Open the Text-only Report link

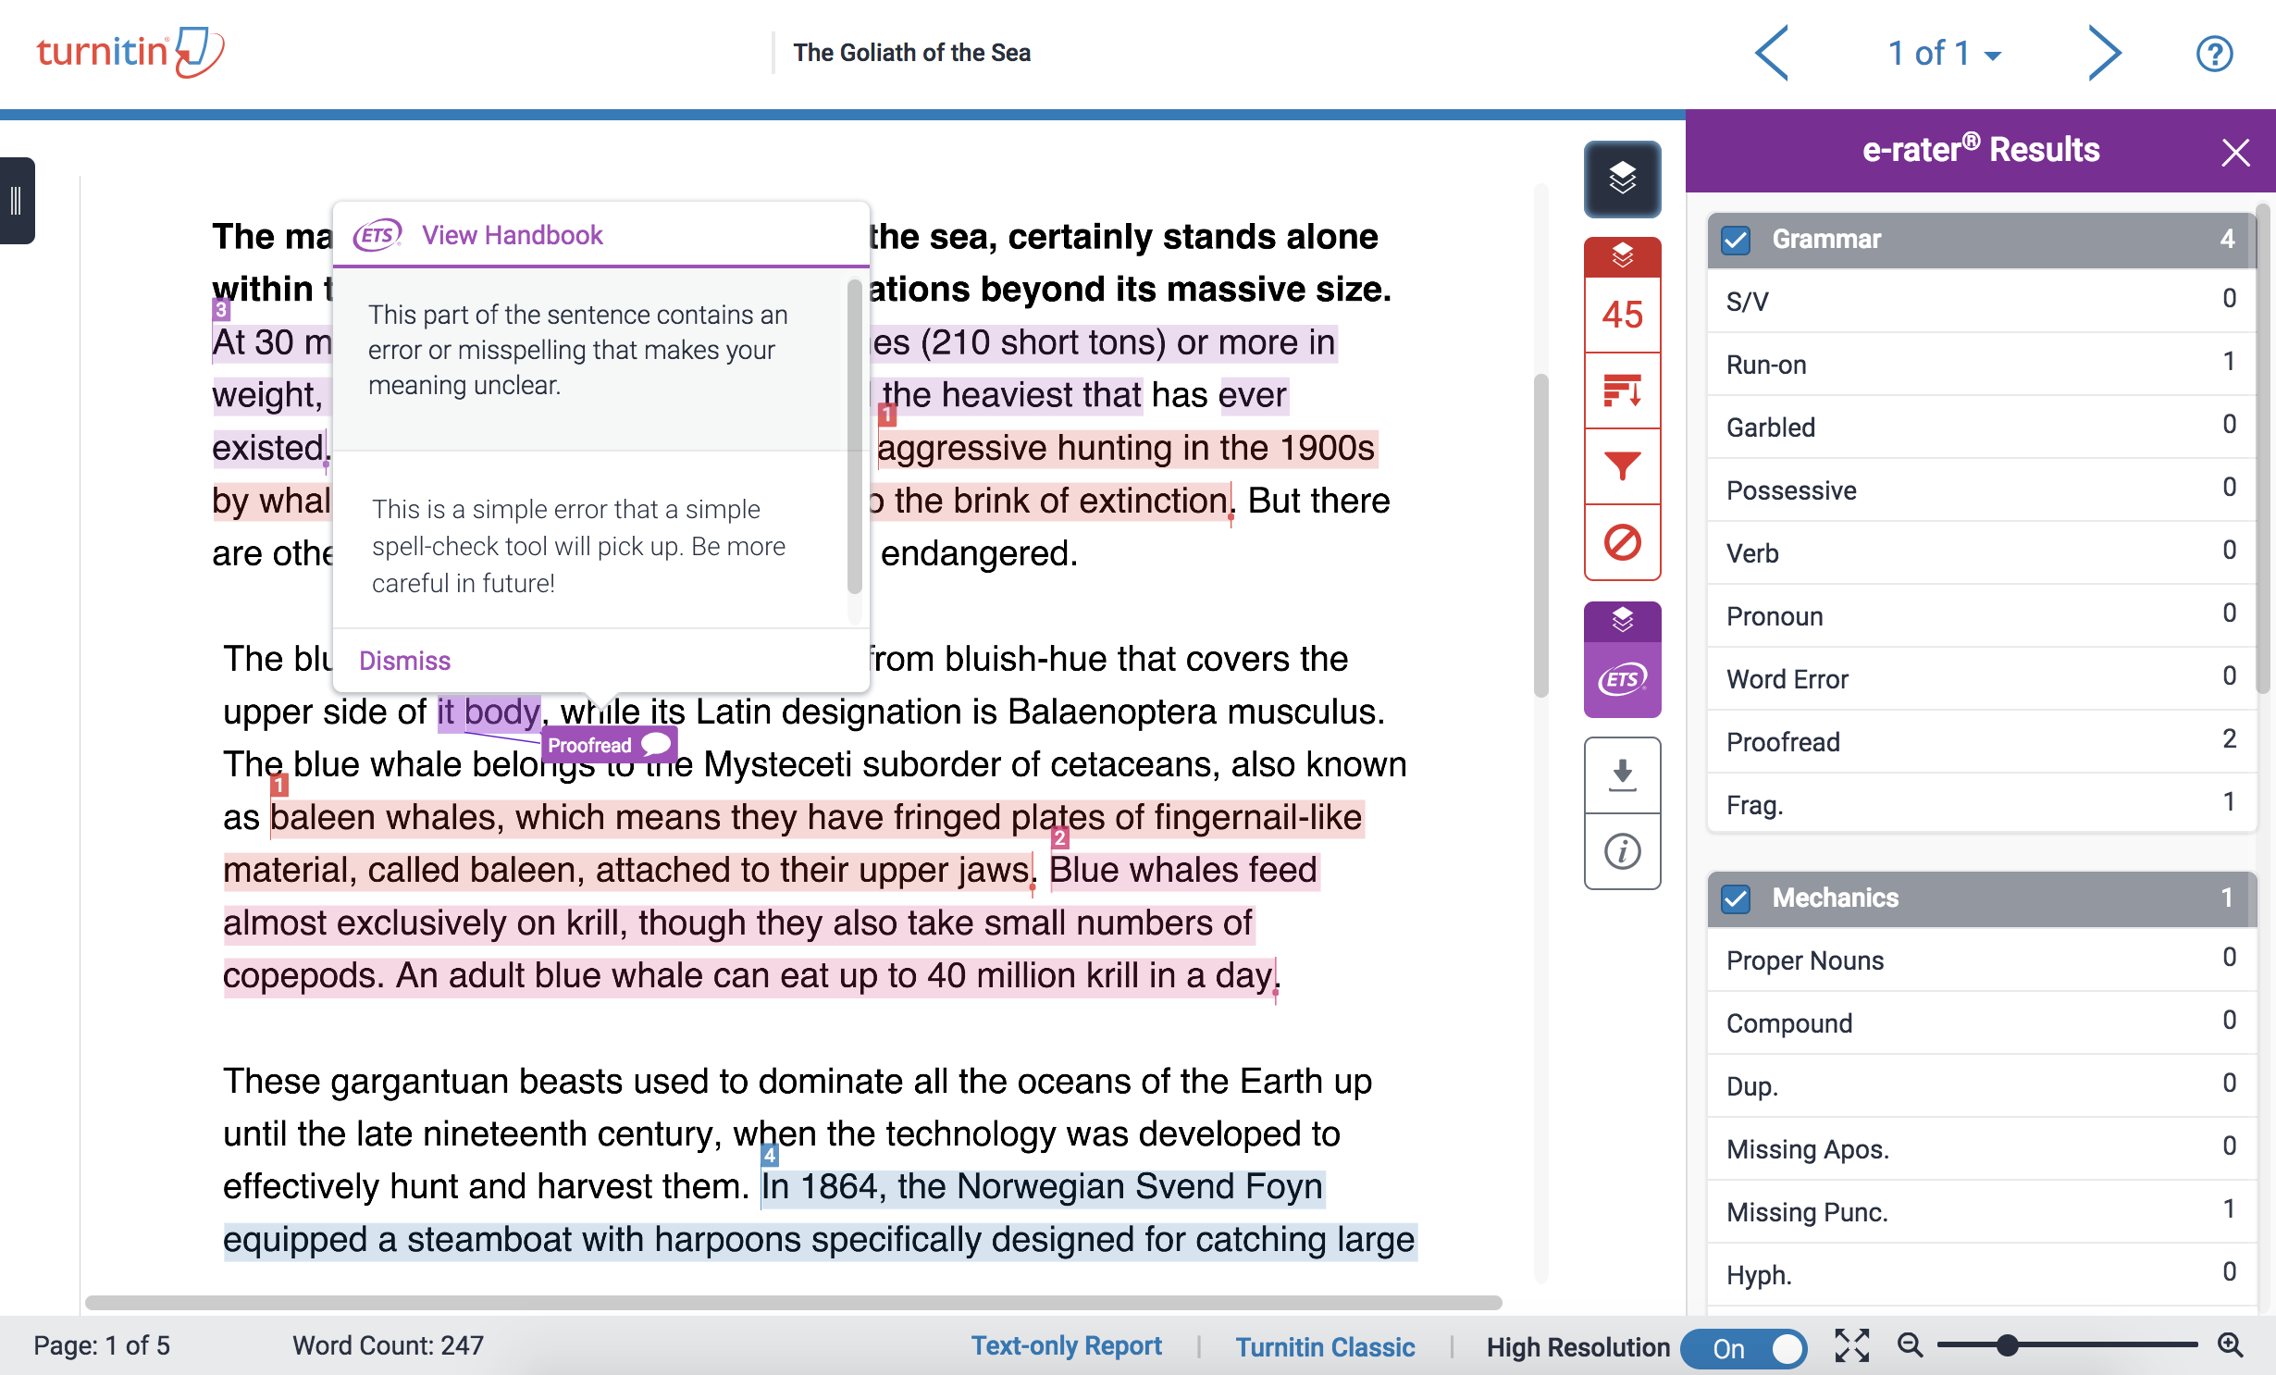point(1066,1345)
